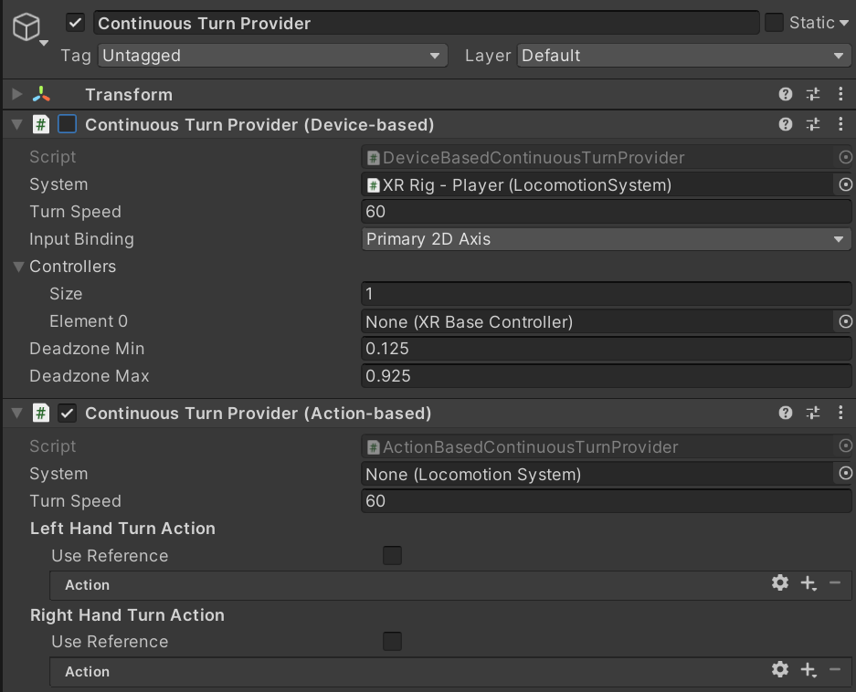Viewport: 856px width, 692px height.
Task: Click the presets icon on the Transform component
Action: (x=812, y=94)
